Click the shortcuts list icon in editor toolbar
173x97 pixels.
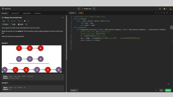coord(164,13)
